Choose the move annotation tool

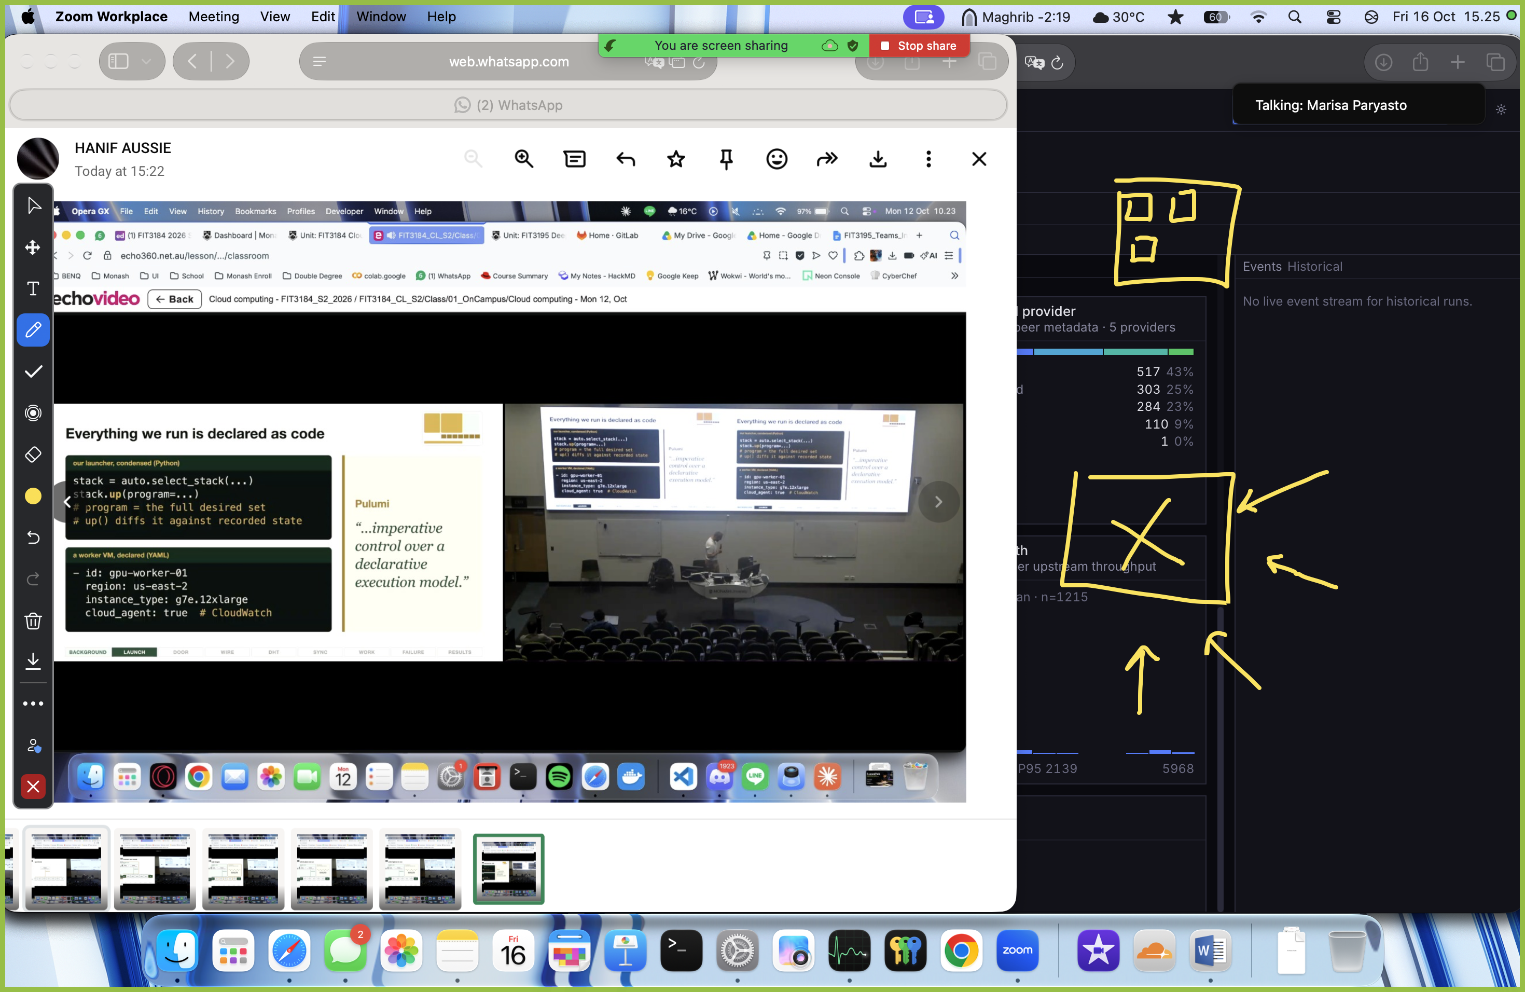33,247
